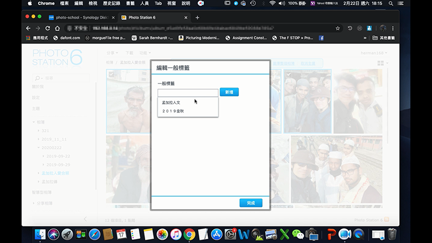
Task: Open Photo Station RSS feed icon
Action: [387, 220]
